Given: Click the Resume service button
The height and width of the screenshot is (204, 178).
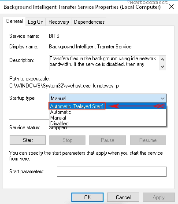Looking at the screenshot, I should pyautogui.click(x=148, y=140).
